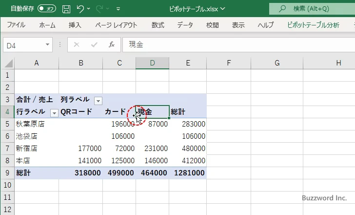Click the cell with value 464000

point(152,173)
